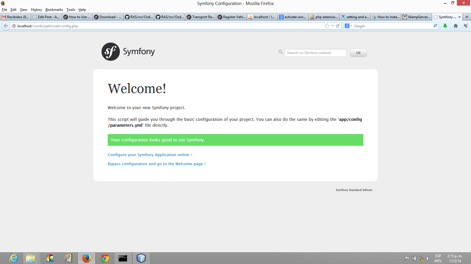The height and width of the screenshot is (264, 471).
Task: Open the site identity globe icon
Action: click(14, 26)
